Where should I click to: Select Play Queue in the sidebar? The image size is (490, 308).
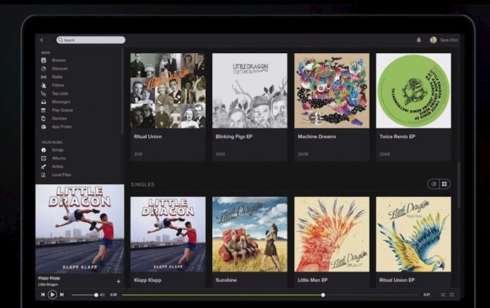point(62,110)
